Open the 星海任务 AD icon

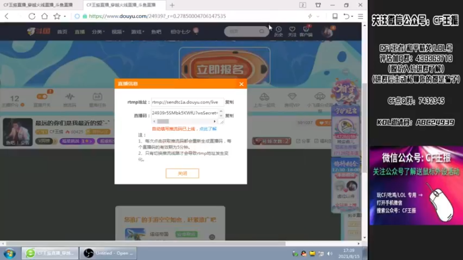point(97,96)
